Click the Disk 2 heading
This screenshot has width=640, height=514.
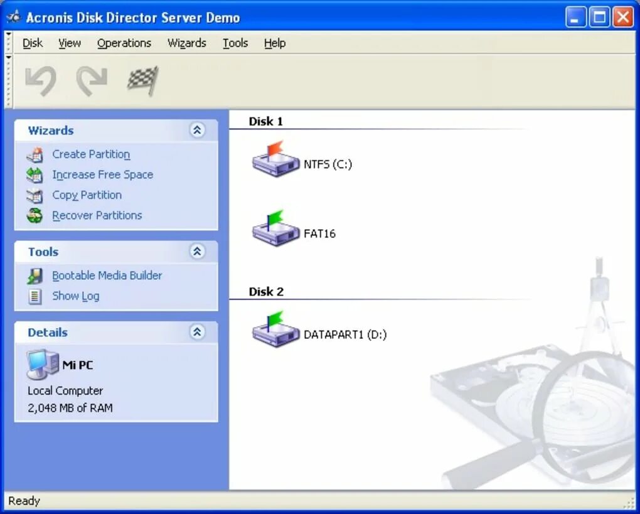point(266,291)
